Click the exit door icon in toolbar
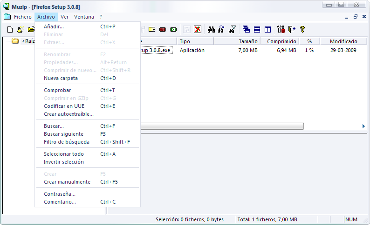The height and width of the screenshot is (225, 370). click(x=292, y=29)
